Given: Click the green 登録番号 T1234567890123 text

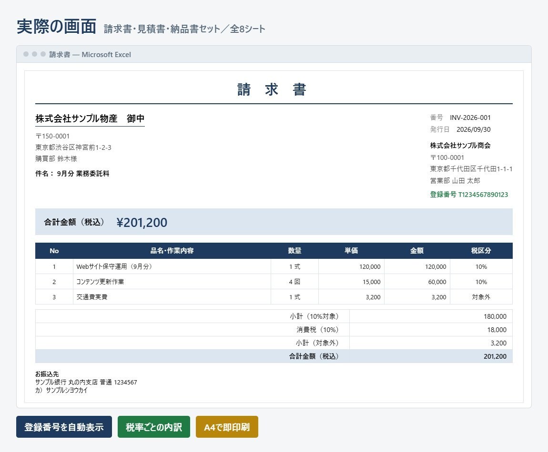Looking at the screenshot, I should pos(469,195).
